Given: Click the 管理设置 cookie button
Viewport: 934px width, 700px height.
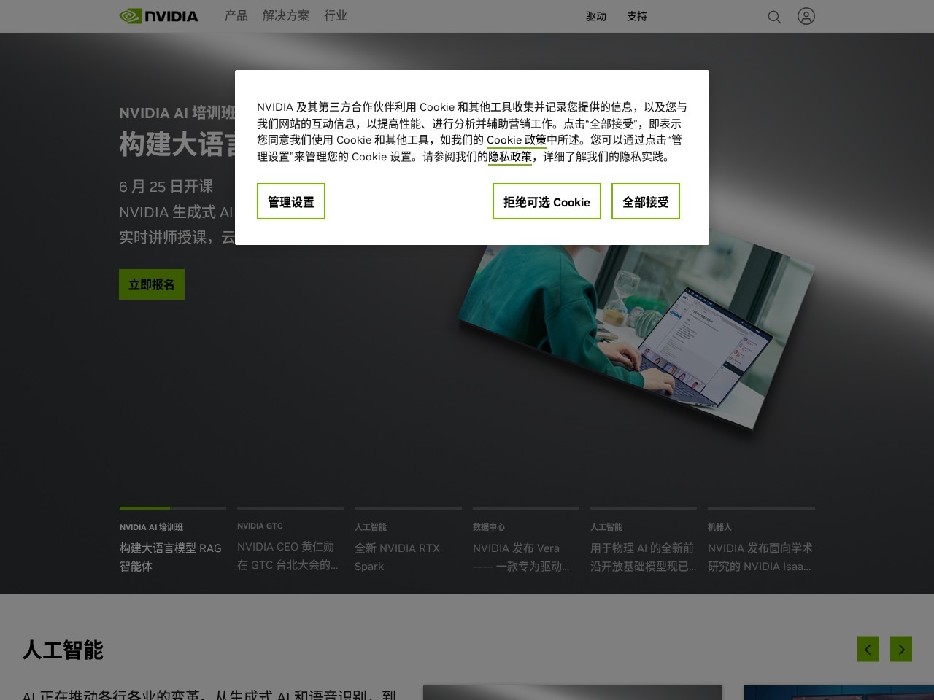Looking at the screenshot, I should click(x=291, y=201).
